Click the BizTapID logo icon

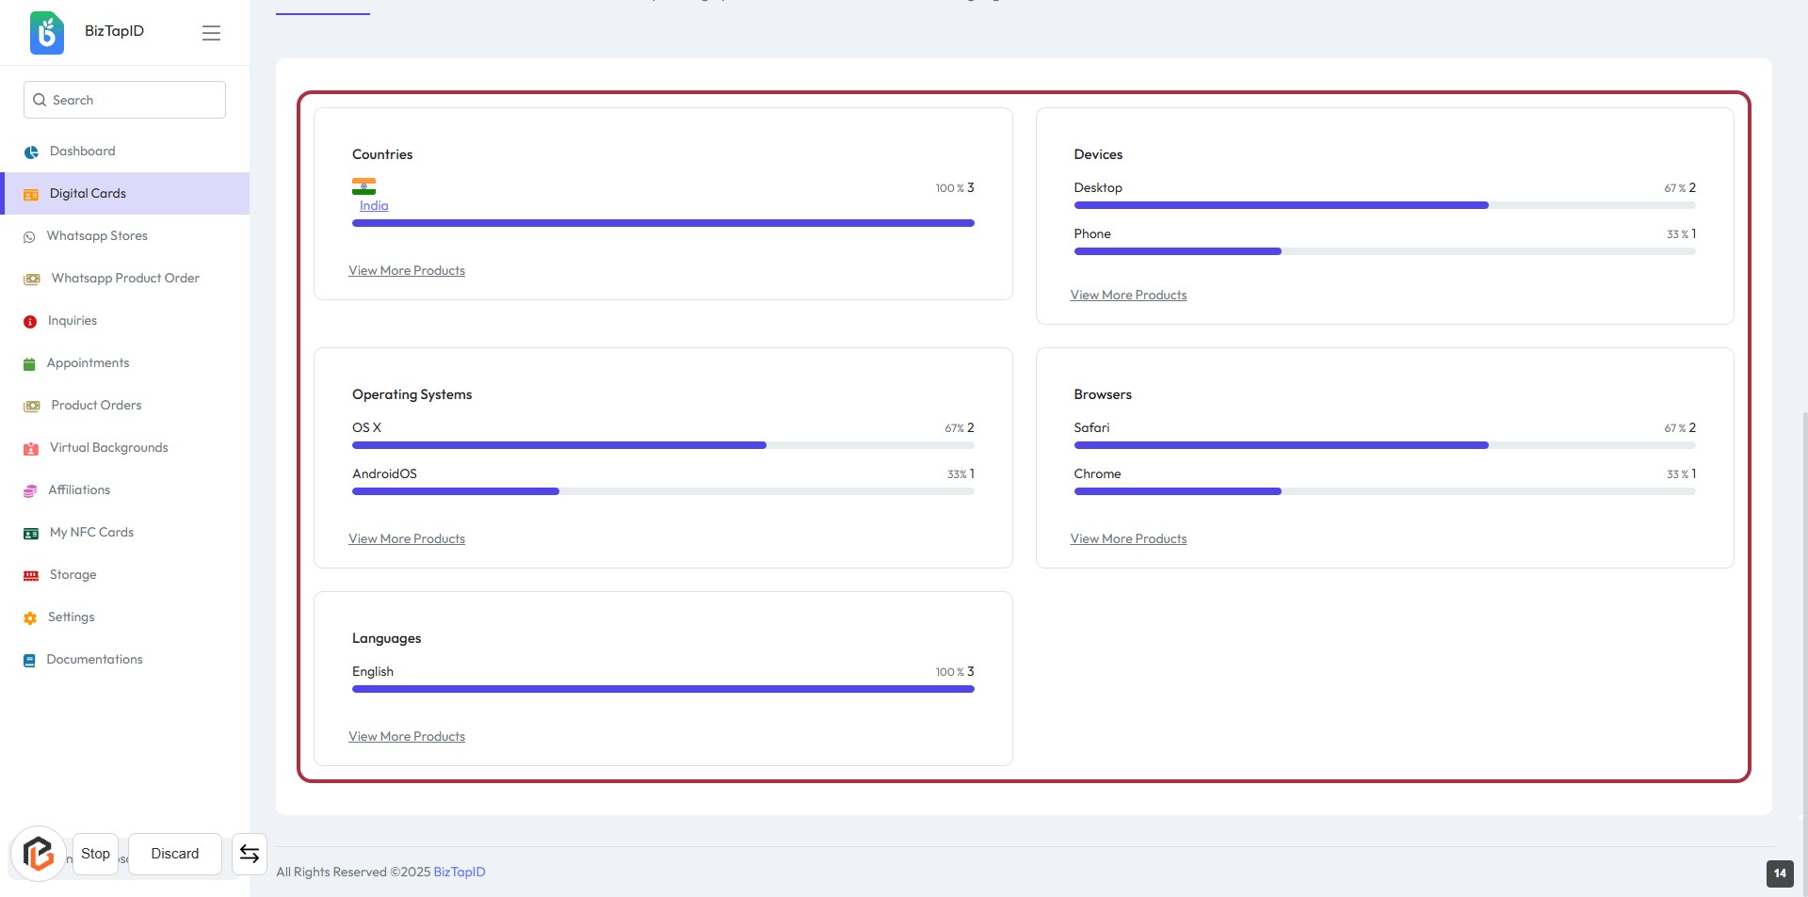[47, 32]
